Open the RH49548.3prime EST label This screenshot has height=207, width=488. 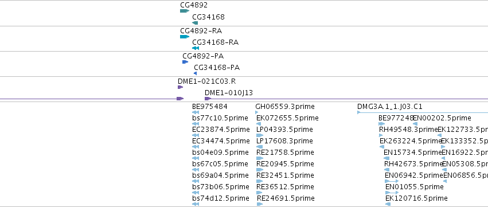coord(409,130)
